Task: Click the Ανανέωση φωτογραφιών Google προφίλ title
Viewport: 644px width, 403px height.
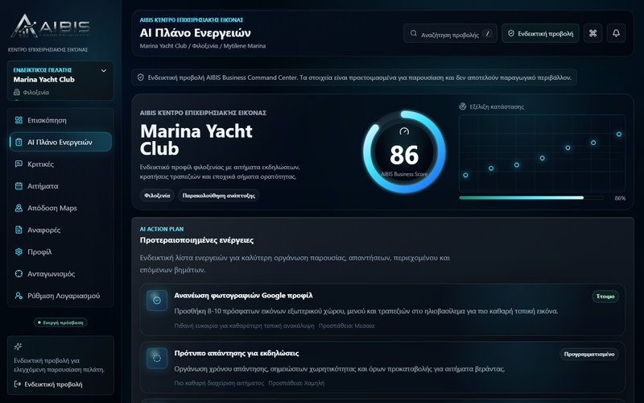Action: click(243, 295)
